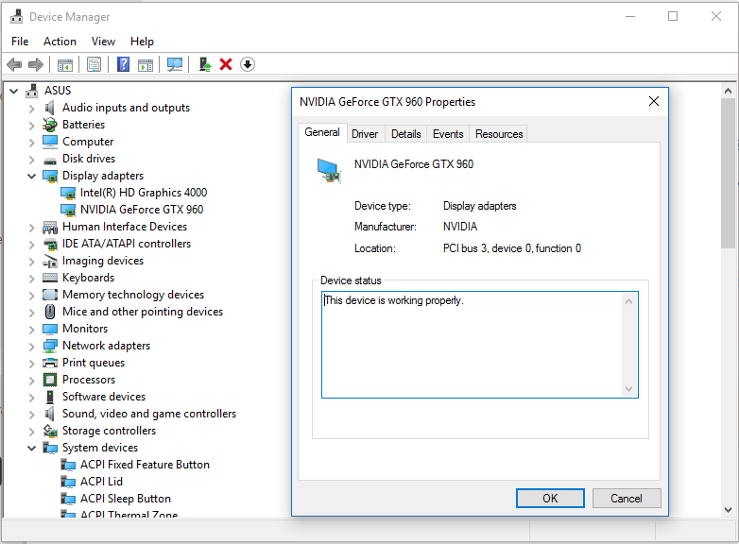Screen dimensions: 739x544
Task: Click the Update Driver Software toolbar icon
Action: pos(204,64)
